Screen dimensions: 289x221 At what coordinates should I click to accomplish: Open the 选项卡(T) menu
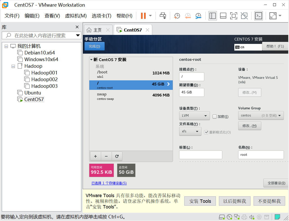pyautogui.click(x=102, y=16)
